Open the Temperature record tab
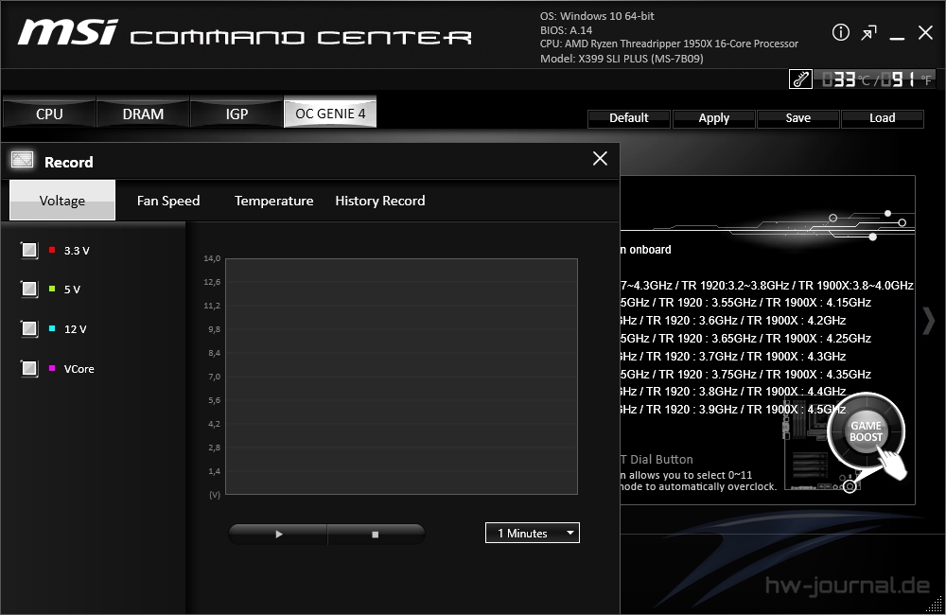946x615 pixels. point(274,201)
